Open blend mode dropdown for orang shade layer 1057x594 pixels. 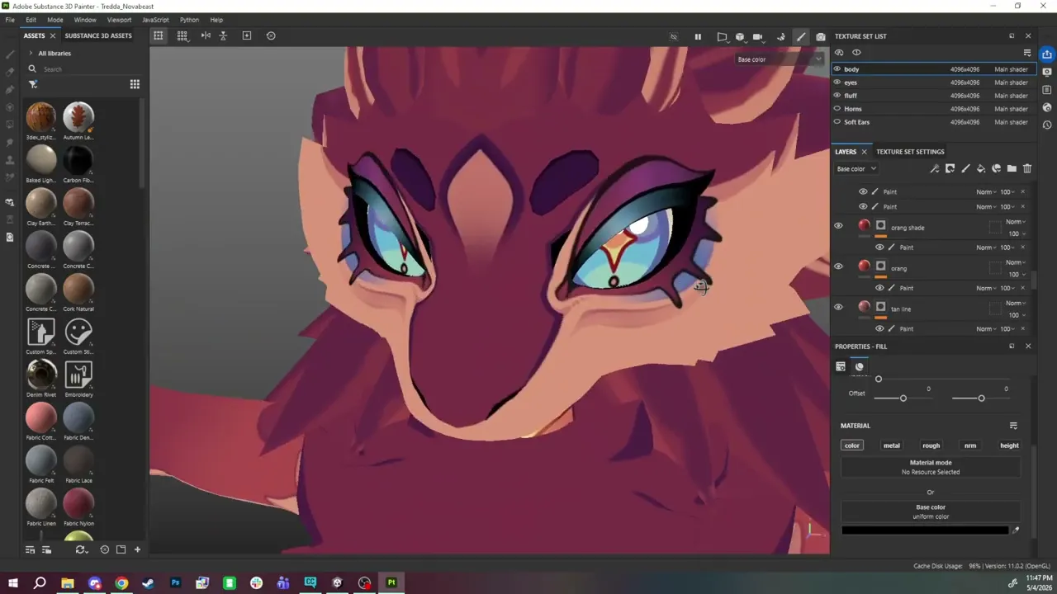(1017, 222)
